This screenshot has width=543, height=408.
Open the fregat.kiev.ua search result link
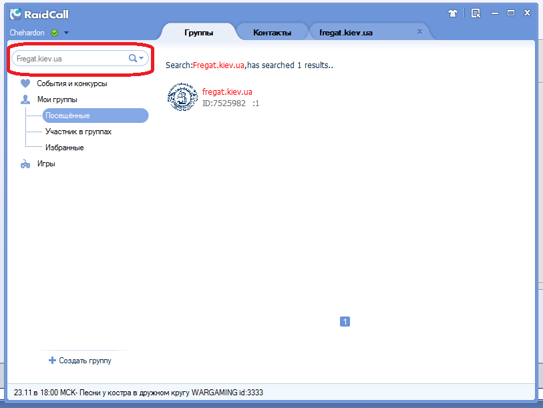tap(227, 92)
